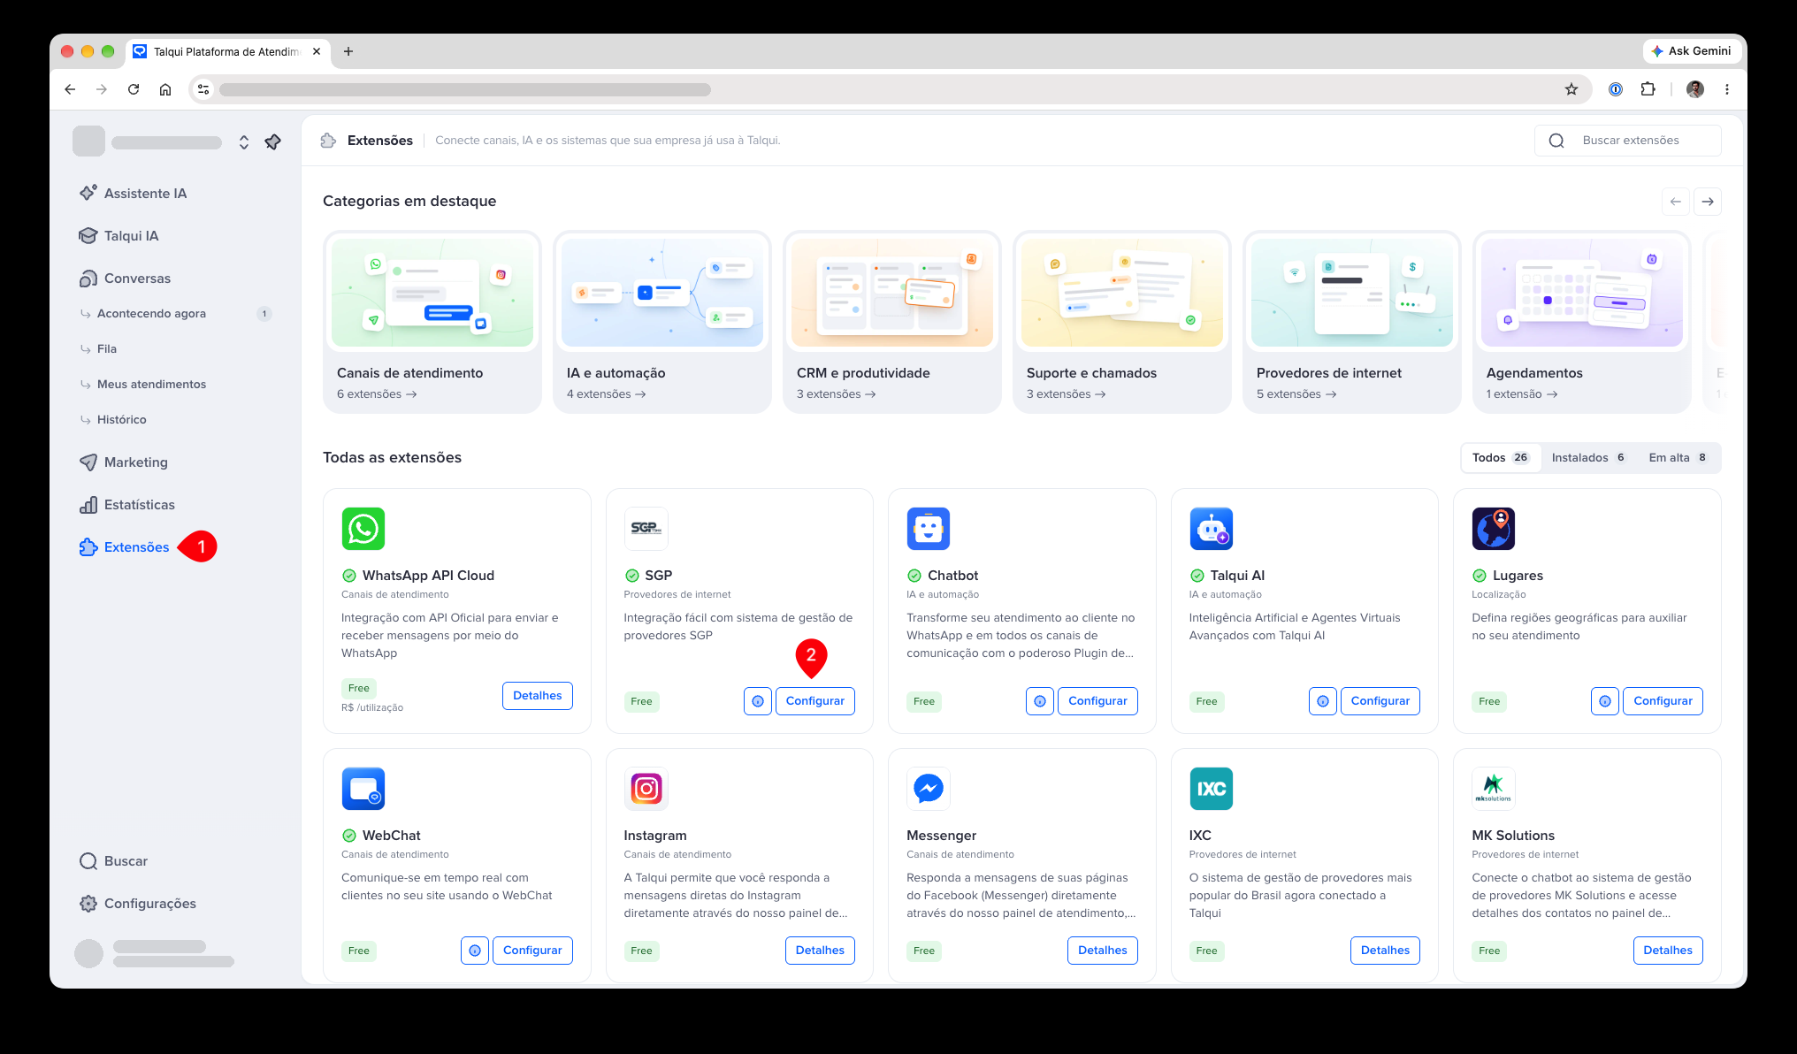Click the info icon on Lugares card

pos(1605,701)
